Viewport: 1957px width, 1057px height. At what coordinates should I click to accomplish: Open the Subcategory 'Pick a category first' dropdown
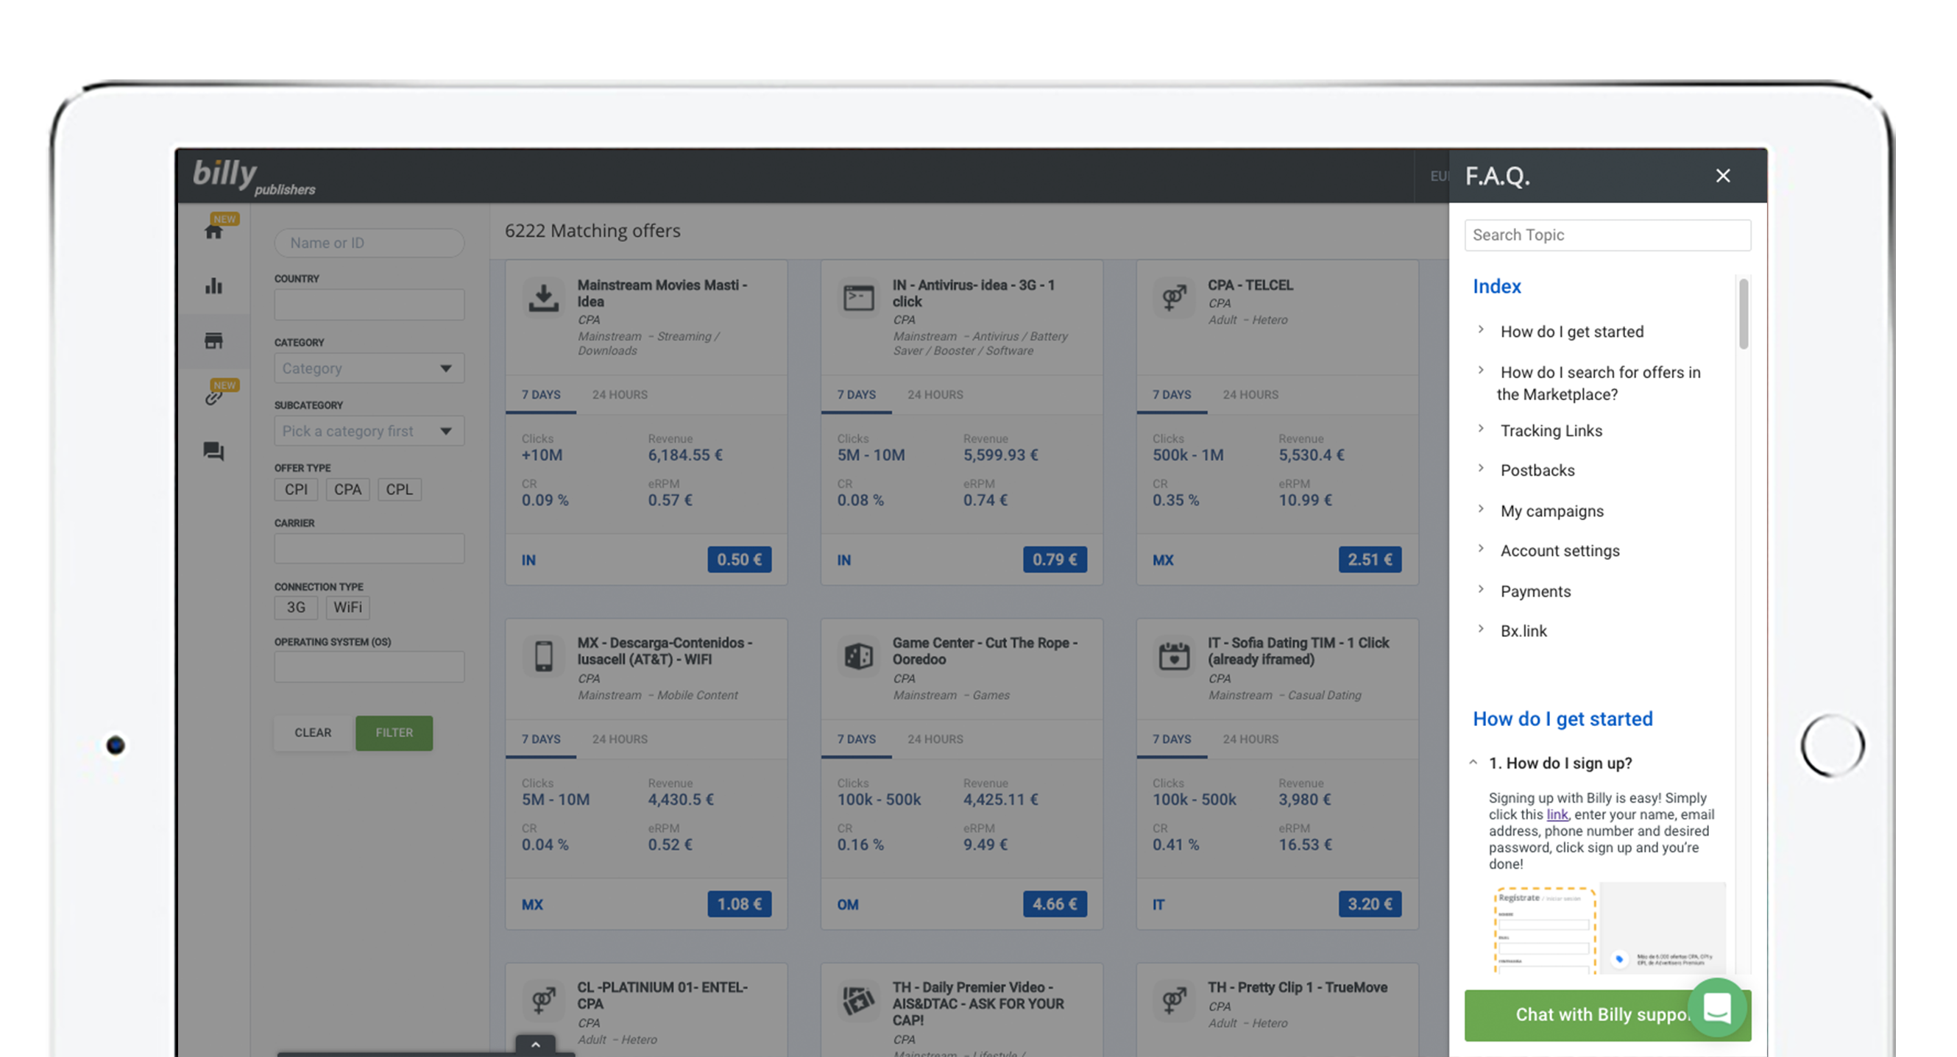[369, 431]
